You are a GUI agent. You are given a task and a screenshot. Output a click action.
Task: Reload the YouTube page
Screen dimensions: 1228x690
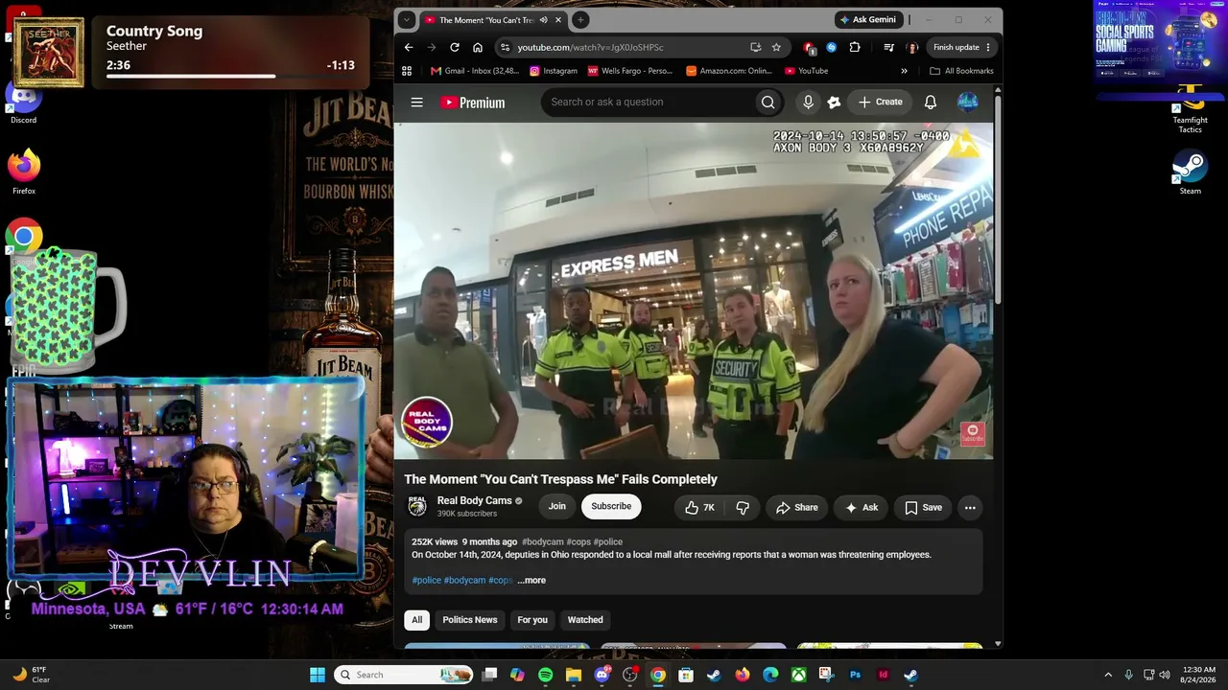pos(455,47)
